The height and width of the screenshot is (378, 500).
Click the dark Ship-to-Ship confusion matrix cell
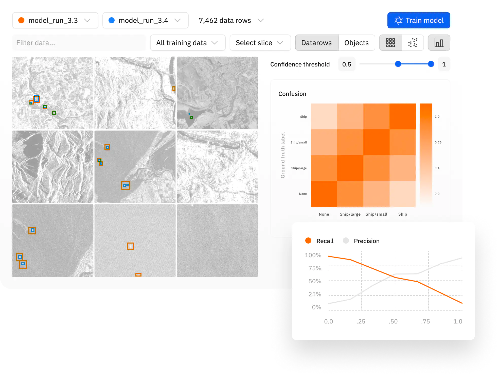pyautogui.click(x=402, y=116)
